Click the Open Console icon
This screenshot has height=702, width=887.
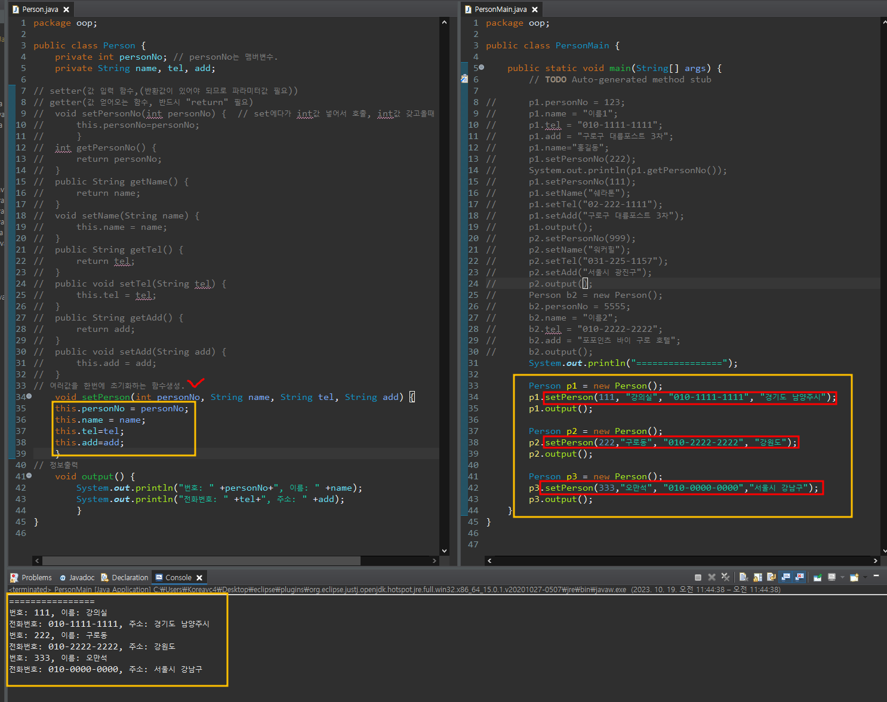854,577
